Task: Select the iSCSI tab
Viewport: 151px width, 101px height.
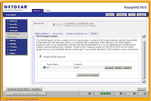Action: pos(94,33)
